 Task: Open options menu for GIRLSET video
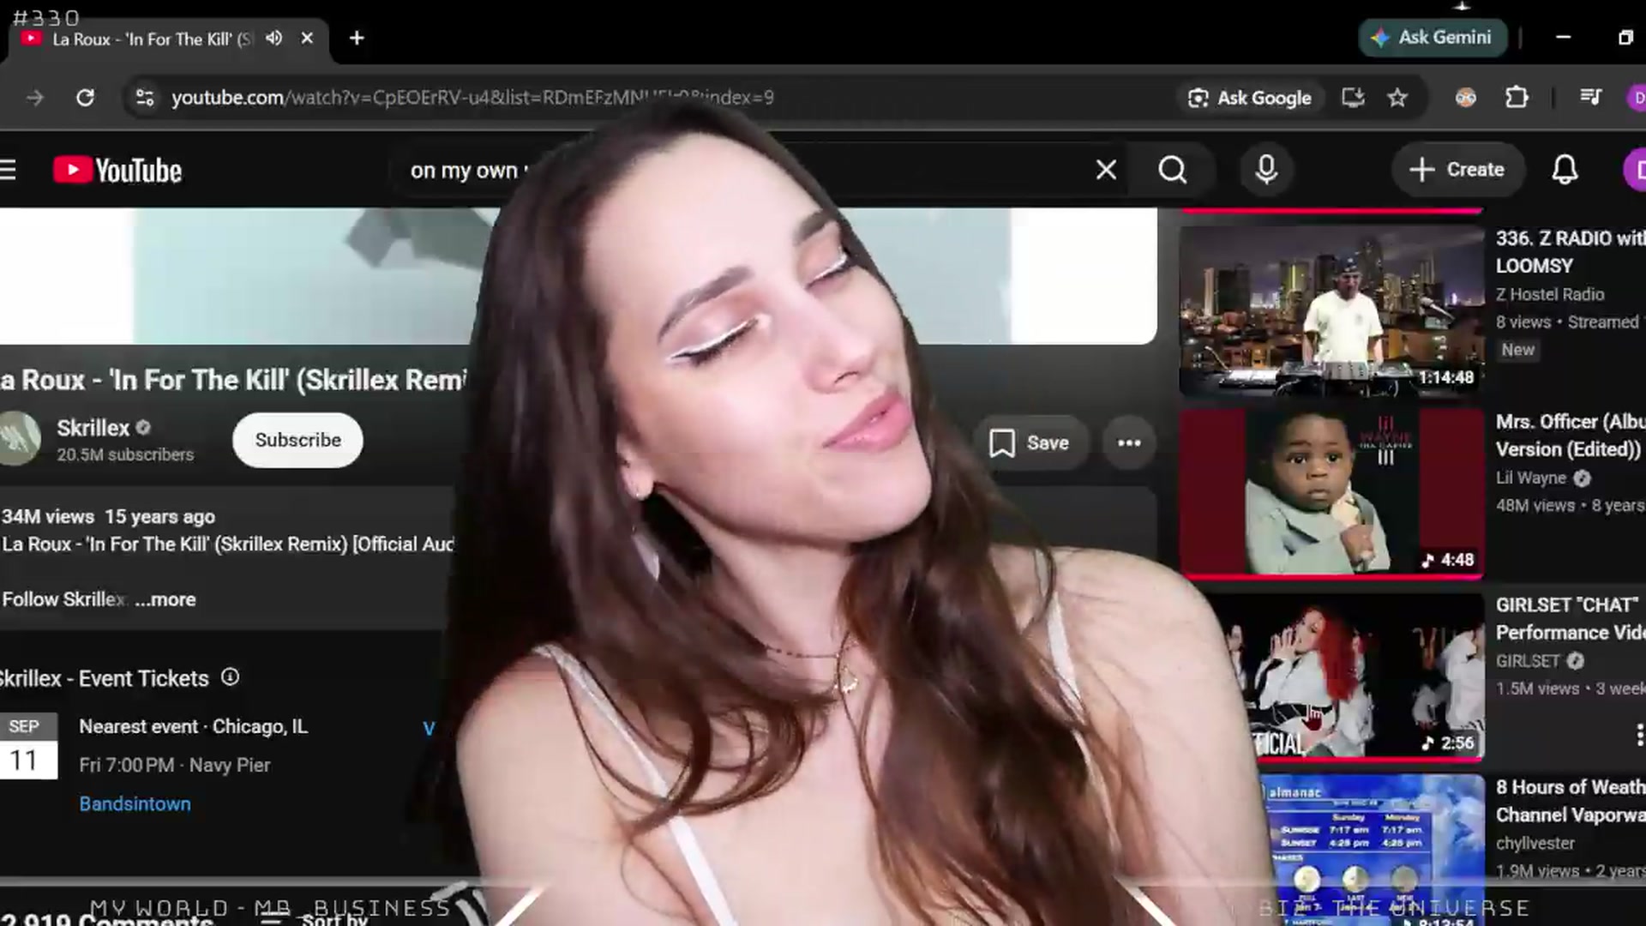point(1638,735)
